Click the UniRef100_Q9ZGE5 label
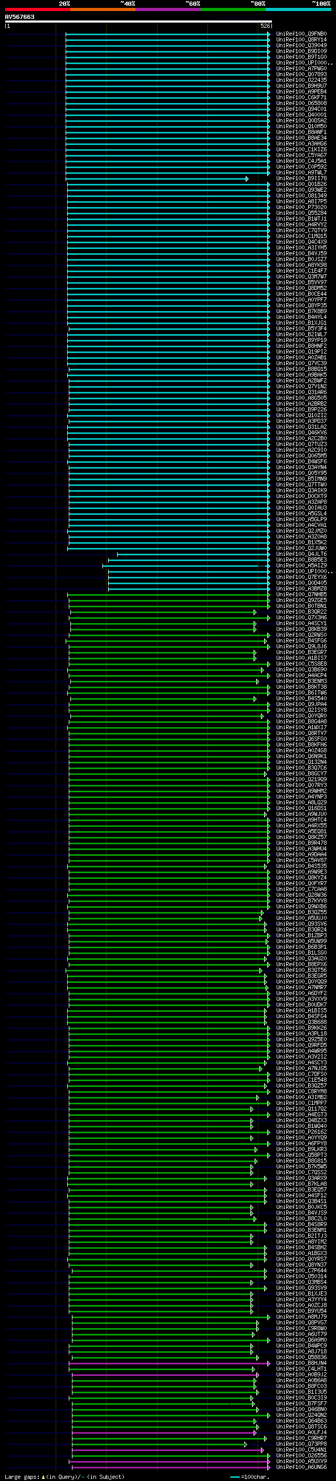 (x=301, y=600)
